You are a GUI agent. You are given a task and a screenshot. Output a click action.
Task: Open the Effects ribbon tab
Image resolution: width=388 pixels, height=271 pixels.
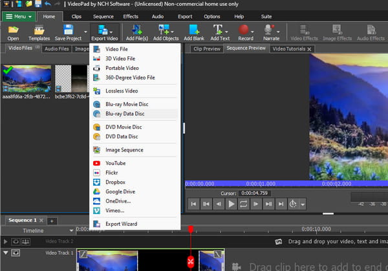coord(131,17)
